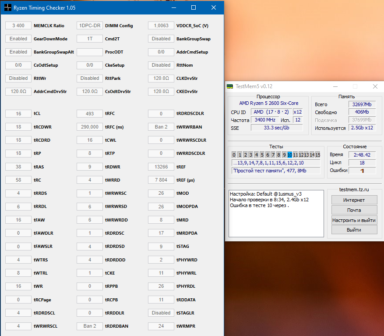Click the BankGroupSwapAlt Enabled field
This screenshot has height=336, width=384.
18,52
